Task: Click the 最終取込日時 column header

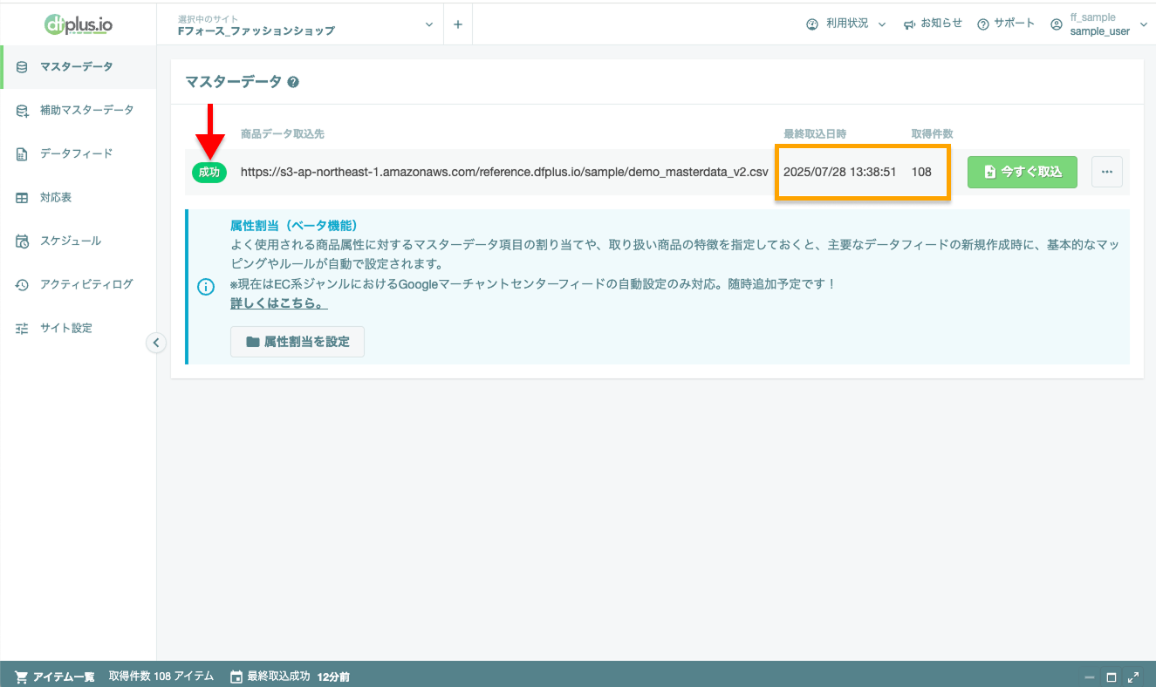Action: pyautogui.click(x=815, y=133)
